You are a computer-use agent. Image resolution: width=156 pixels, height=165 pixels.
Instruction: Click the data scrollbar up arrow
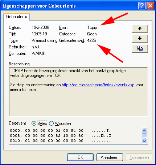[x=144, y=130]
